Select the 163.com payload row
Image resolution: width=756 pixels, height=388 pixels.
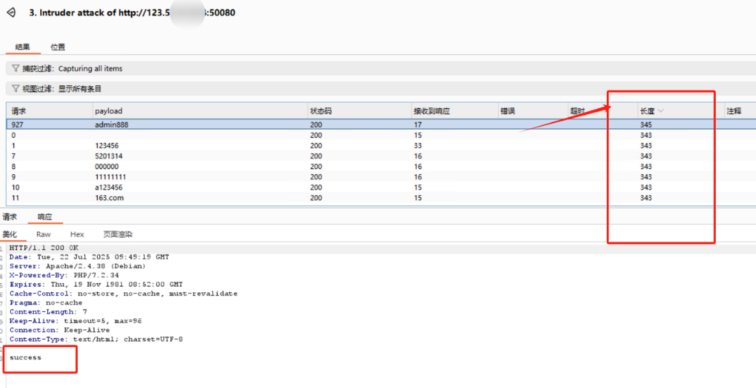click(109, 198)
